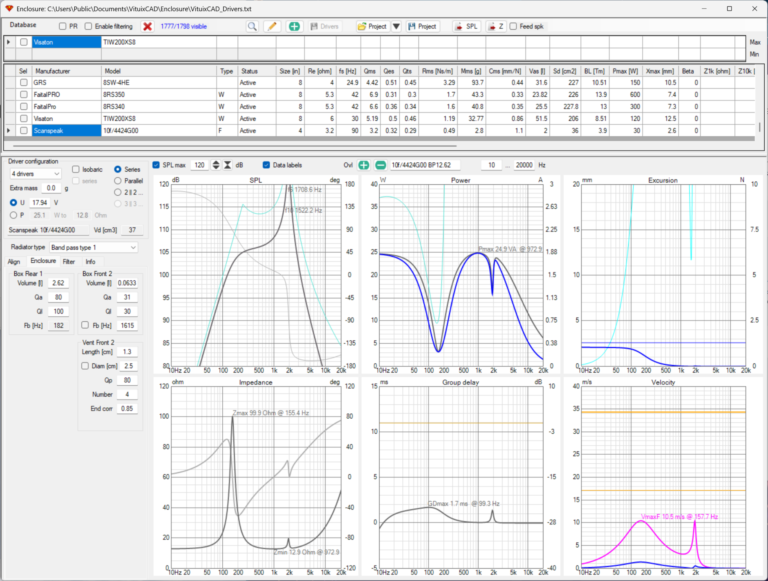The height and width of the screenshot is (581, 768).
Task: Click the red X clear filter icon
Action: (x=148, y=26)
